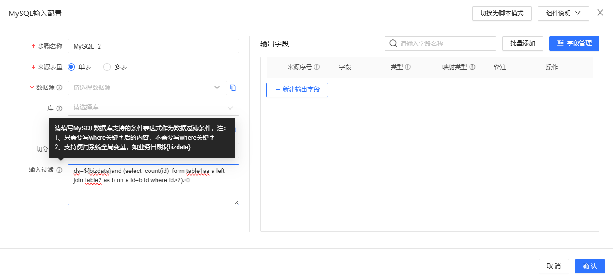Click info icon next to 映射类型 column
Screen dimensions: 613x280
tap(472, 67)
